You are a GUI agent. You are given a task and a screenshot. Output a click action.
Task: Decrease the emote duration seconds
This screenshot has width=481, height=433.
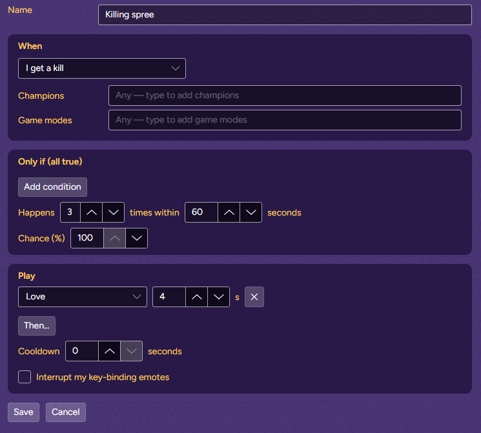coord(219,297)
